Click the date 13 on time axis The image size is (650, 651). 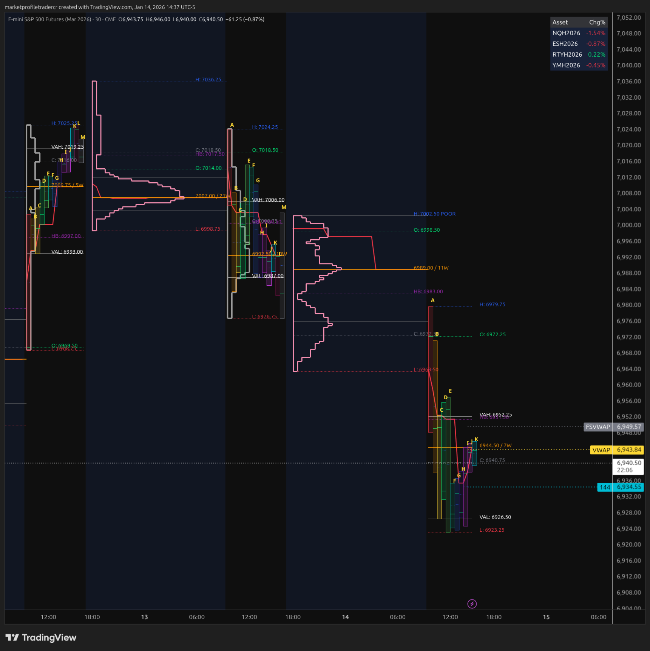pyautogui.click(x=144, y=617)
